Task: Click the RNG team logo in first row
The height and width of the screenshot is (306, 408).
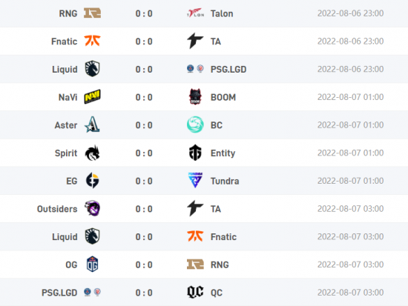Action: click(92, 13)
